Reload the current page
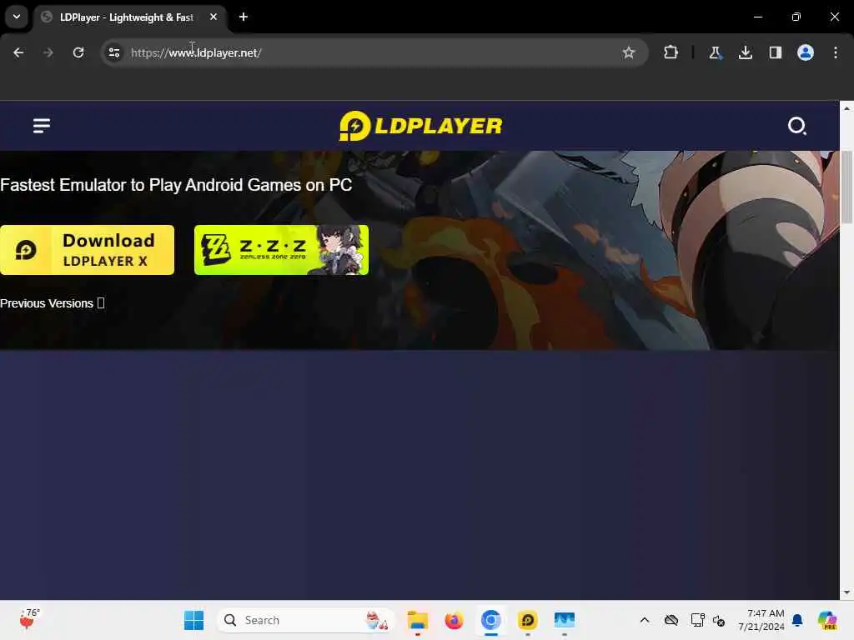The height and width of the screenshot is (640, 854). [x=78, y=52]
